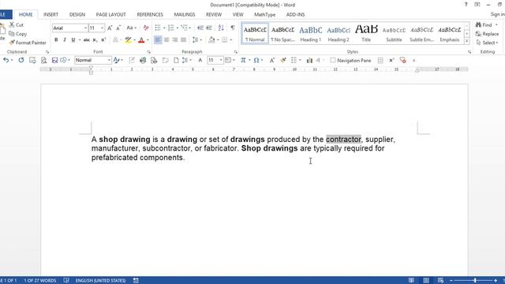
Task: Open the Normal style box in quick access toolbar
Action: click(x=93, y=60)
